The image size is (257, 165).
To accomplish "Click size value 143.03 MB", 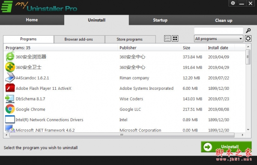I will (192, 99).
